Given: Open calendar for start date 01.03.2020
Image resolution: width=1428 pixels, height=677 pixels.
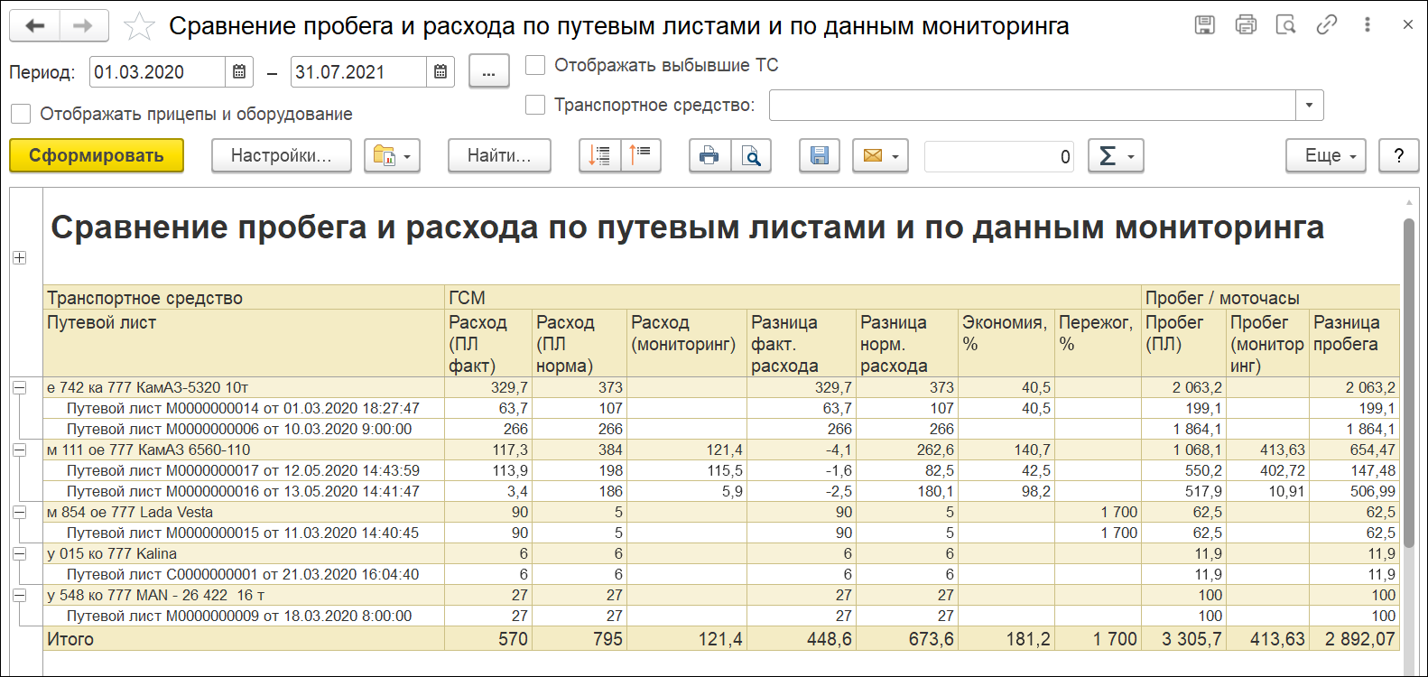Looking at the screenshot, I should click(239, 72).
